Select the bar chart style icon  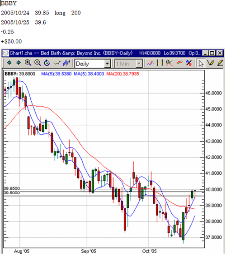coord(66,63)
